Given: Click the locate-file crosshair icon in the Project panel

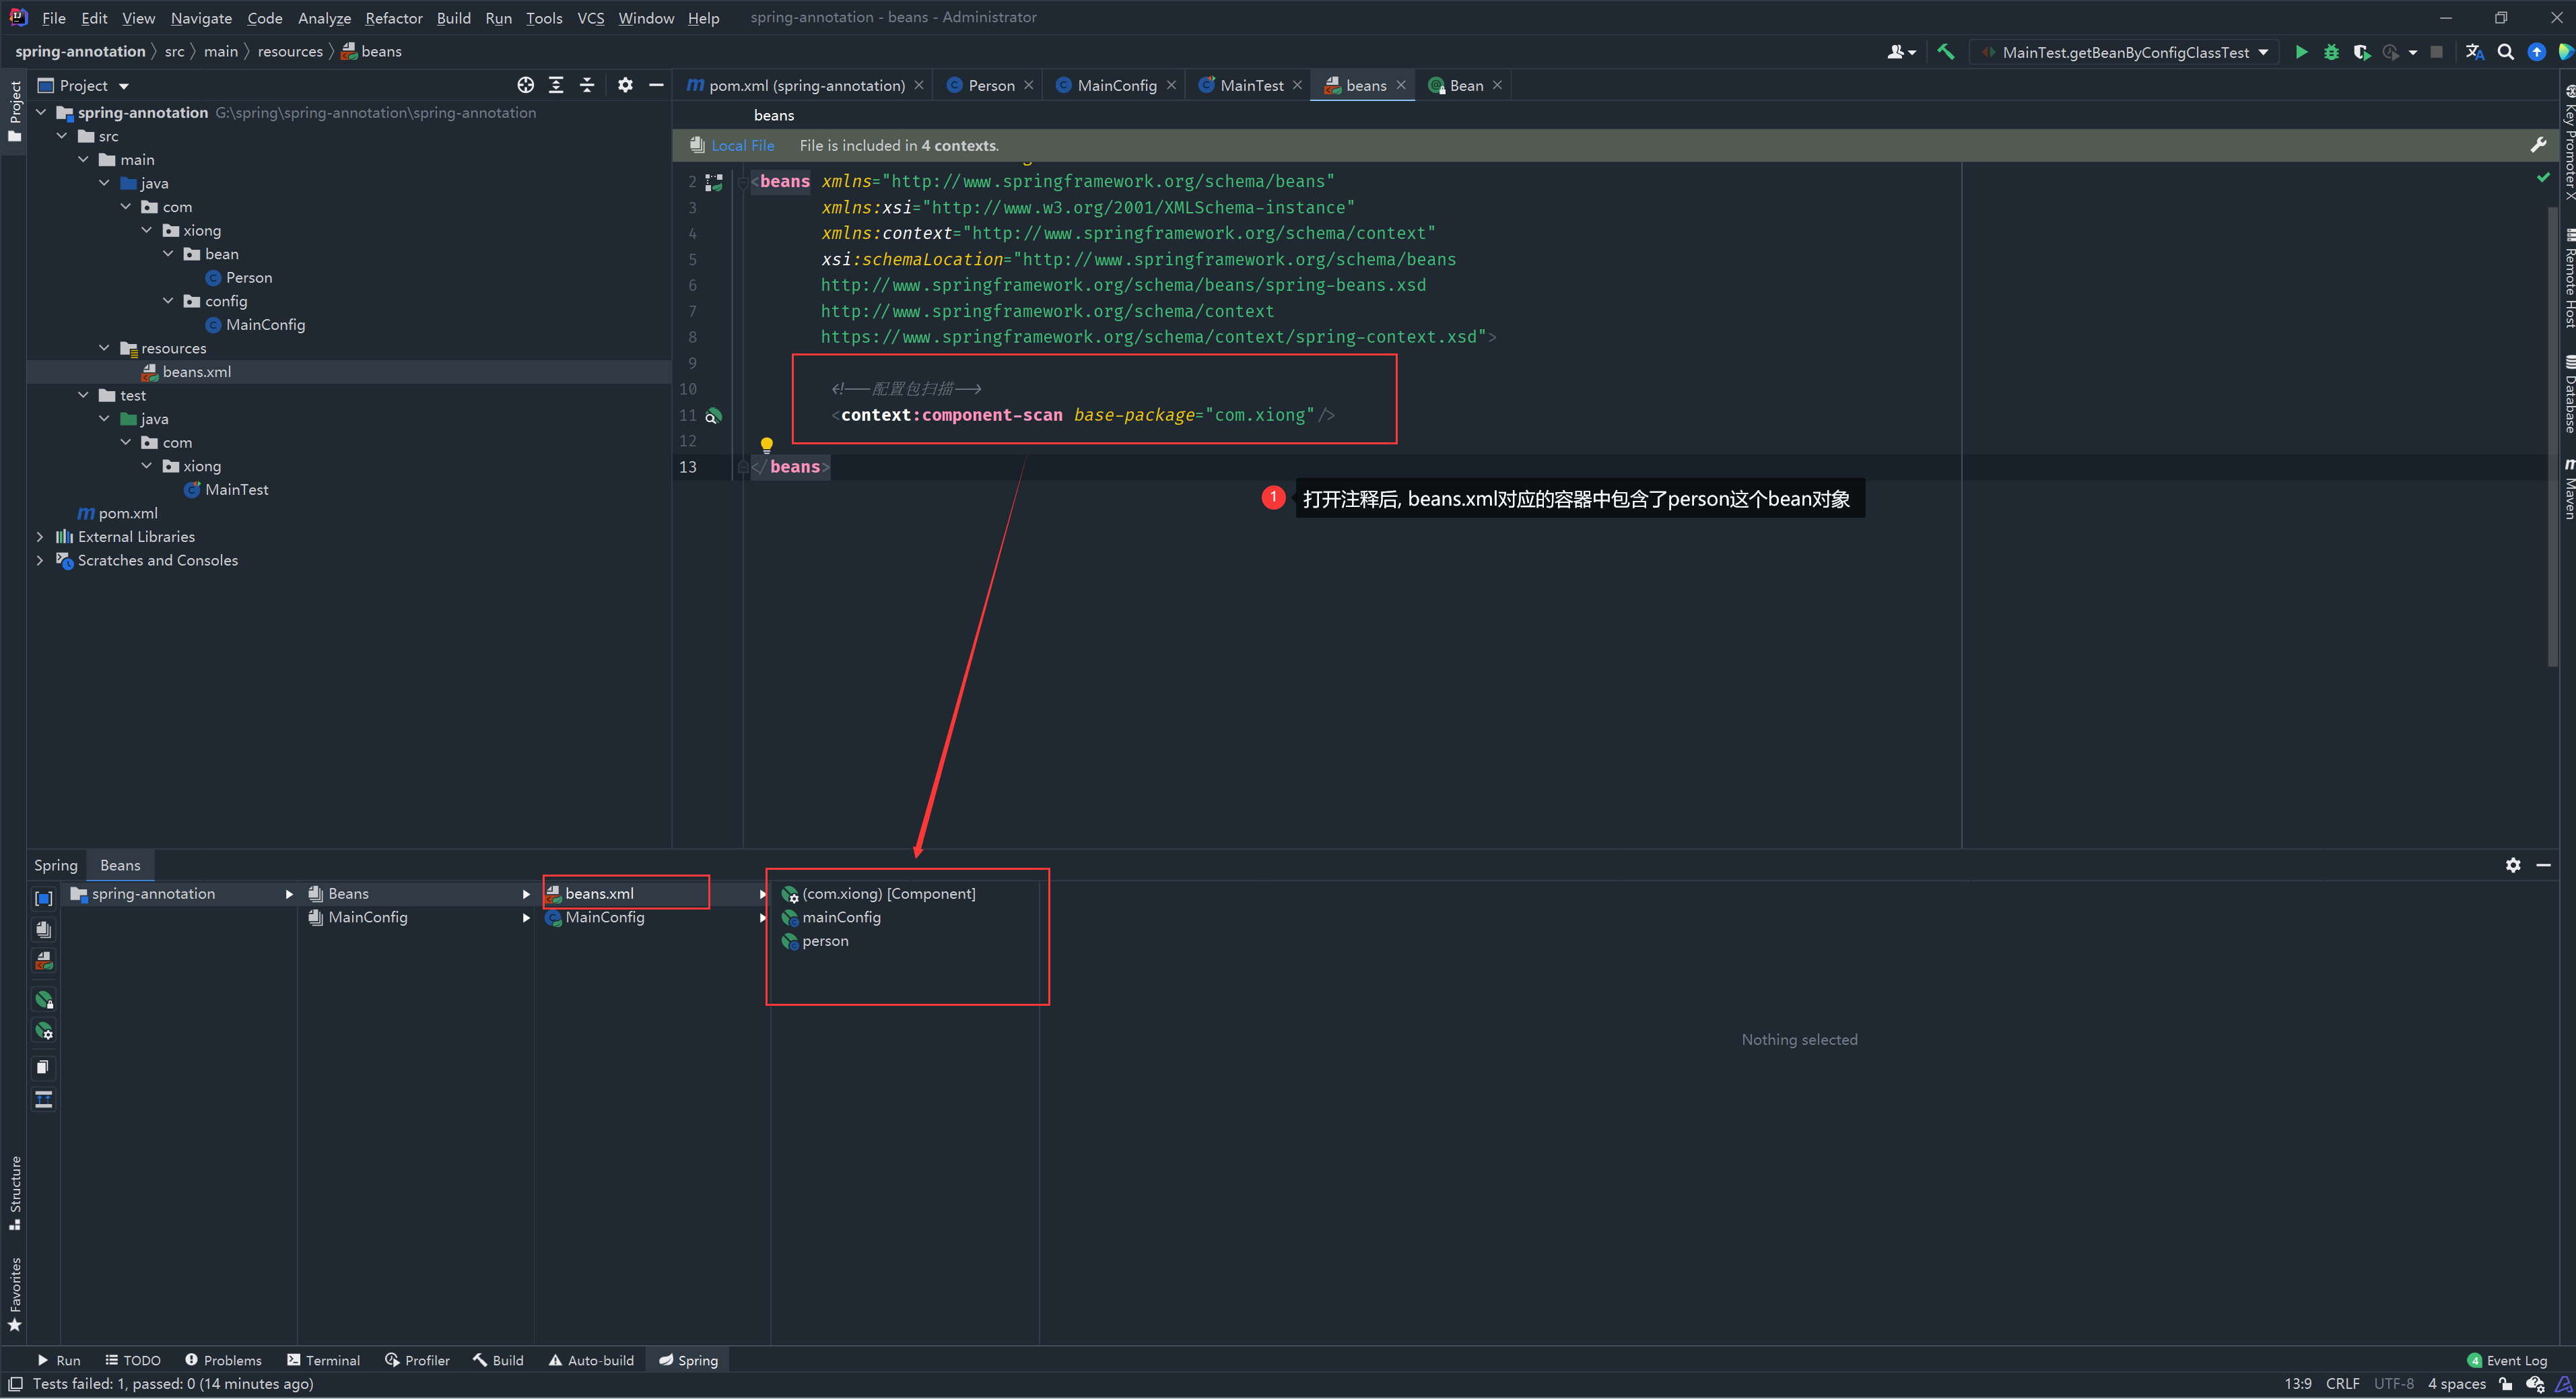Looking at the screenshot, I should coord(525,85).
